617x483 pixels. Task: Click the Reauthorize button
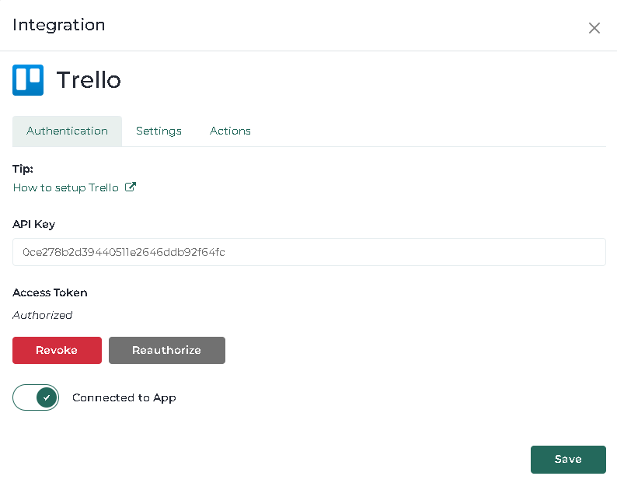point(167,350)
